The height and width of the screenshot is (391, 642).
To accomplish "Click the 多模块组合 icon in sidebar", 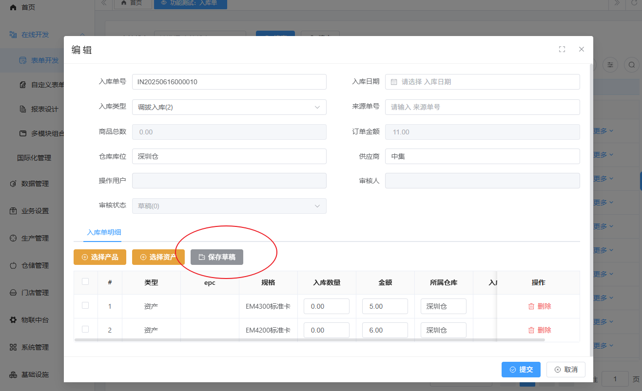I will coord(22,133).
